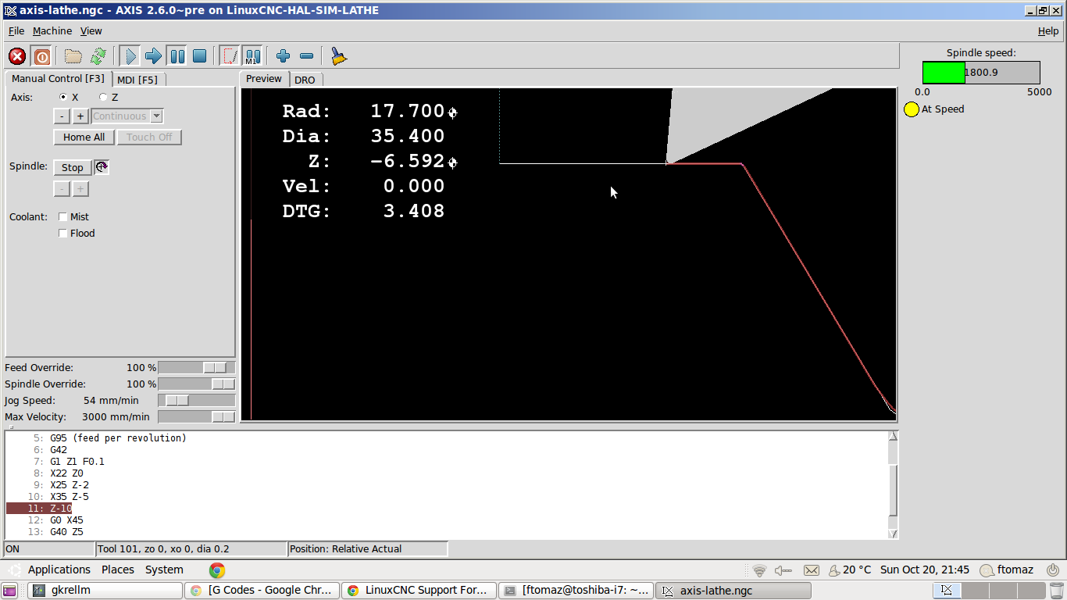This screenshot has width=1067, height=600.
Task: Click the spindle Stop button
Action: pyautogui.click(x=73, y=167)
